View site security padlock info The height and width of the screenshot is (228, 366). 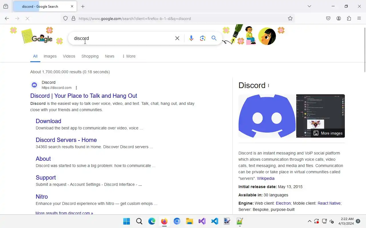(73, 19)
